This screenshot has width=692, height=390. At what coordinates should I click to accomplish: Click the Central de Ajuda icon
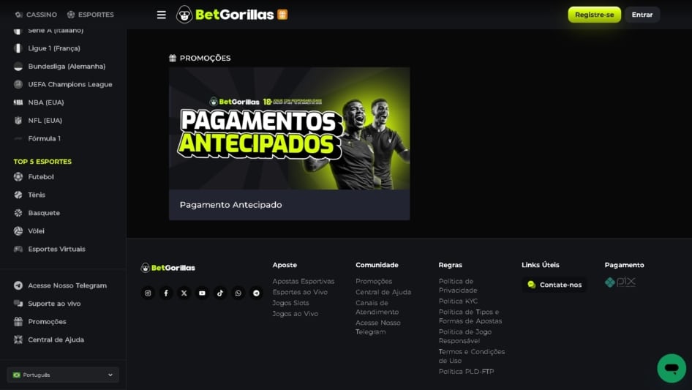click(x=18, y=340)
